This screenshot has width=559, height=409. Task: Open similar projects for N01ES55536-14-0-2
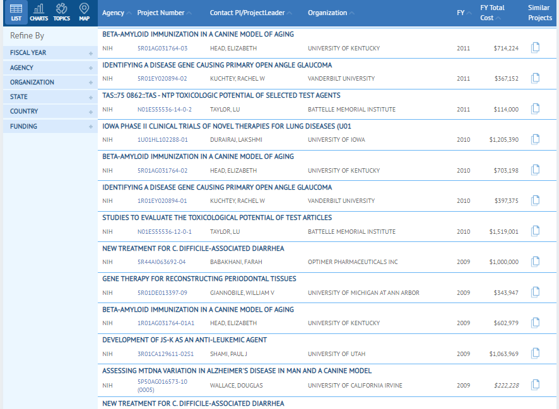click(x=535, y=108)
